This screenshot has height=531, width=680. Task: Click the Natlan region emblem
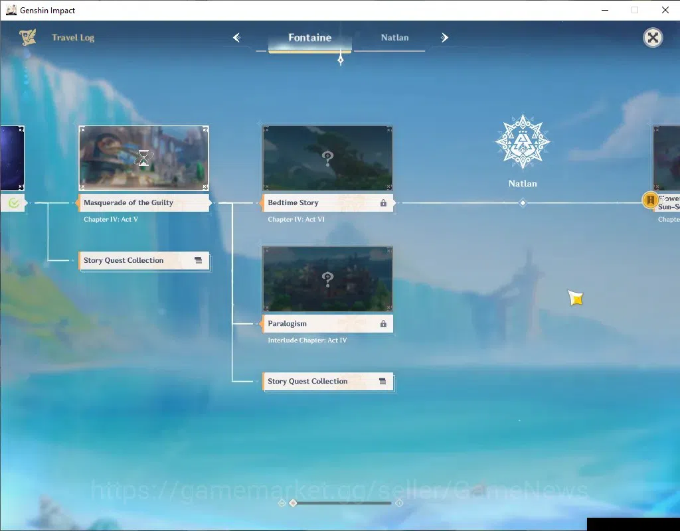coord(523,142)
